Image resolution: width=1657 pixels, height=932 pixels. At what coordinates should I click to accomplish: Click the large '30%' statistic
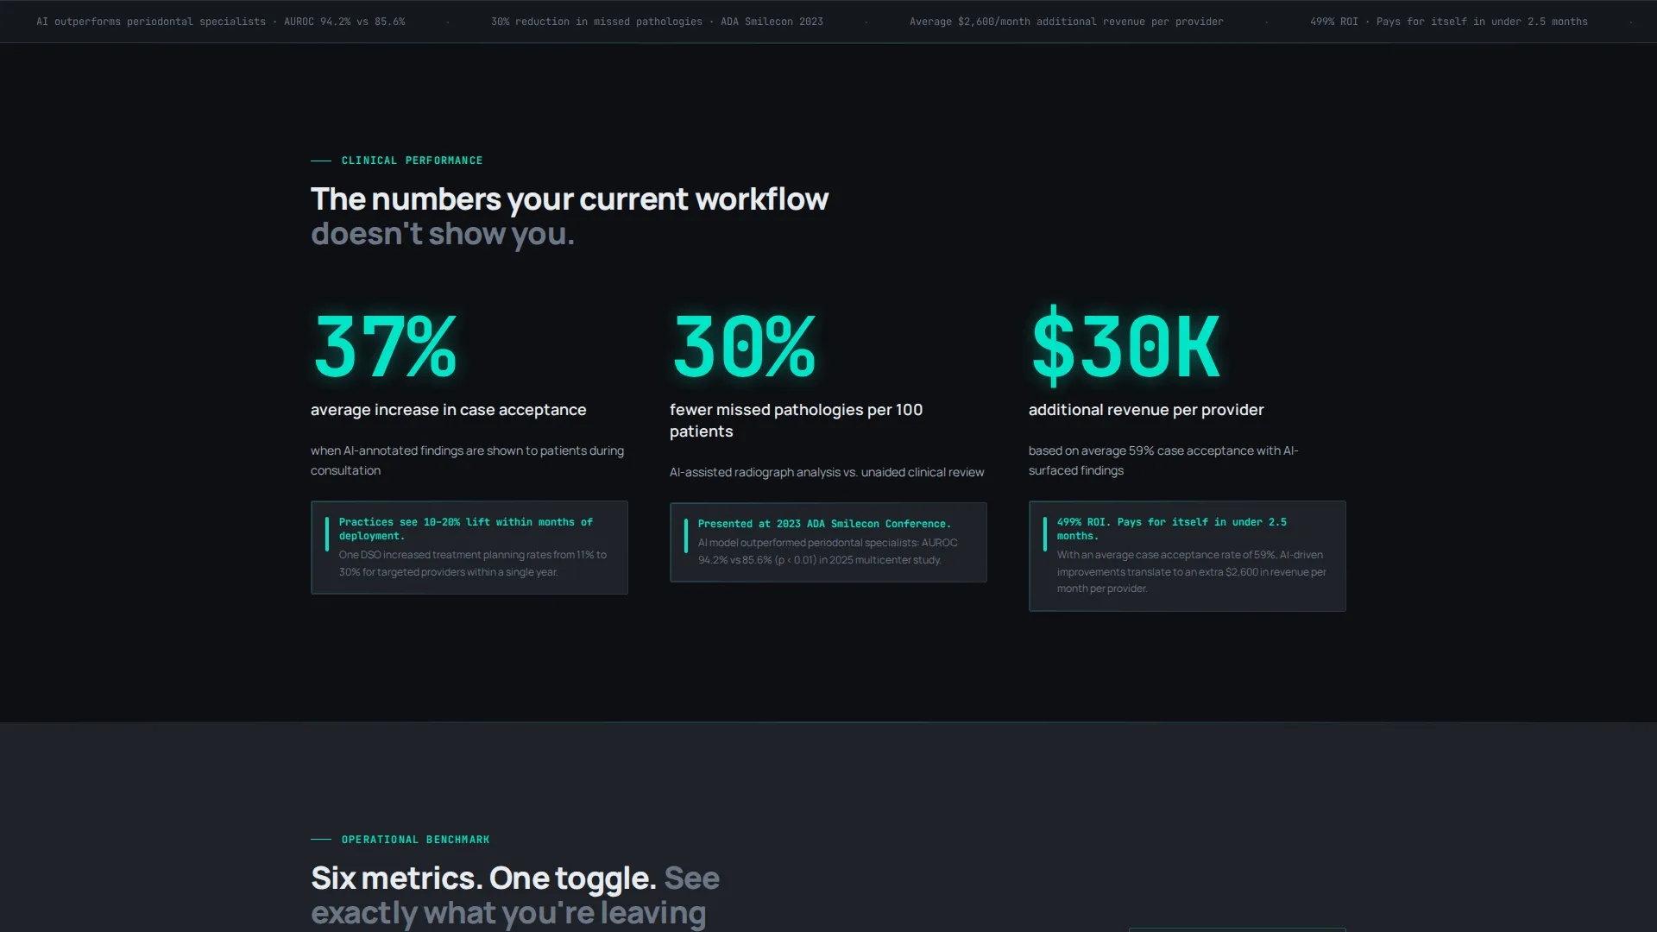(x=744, y=346)
